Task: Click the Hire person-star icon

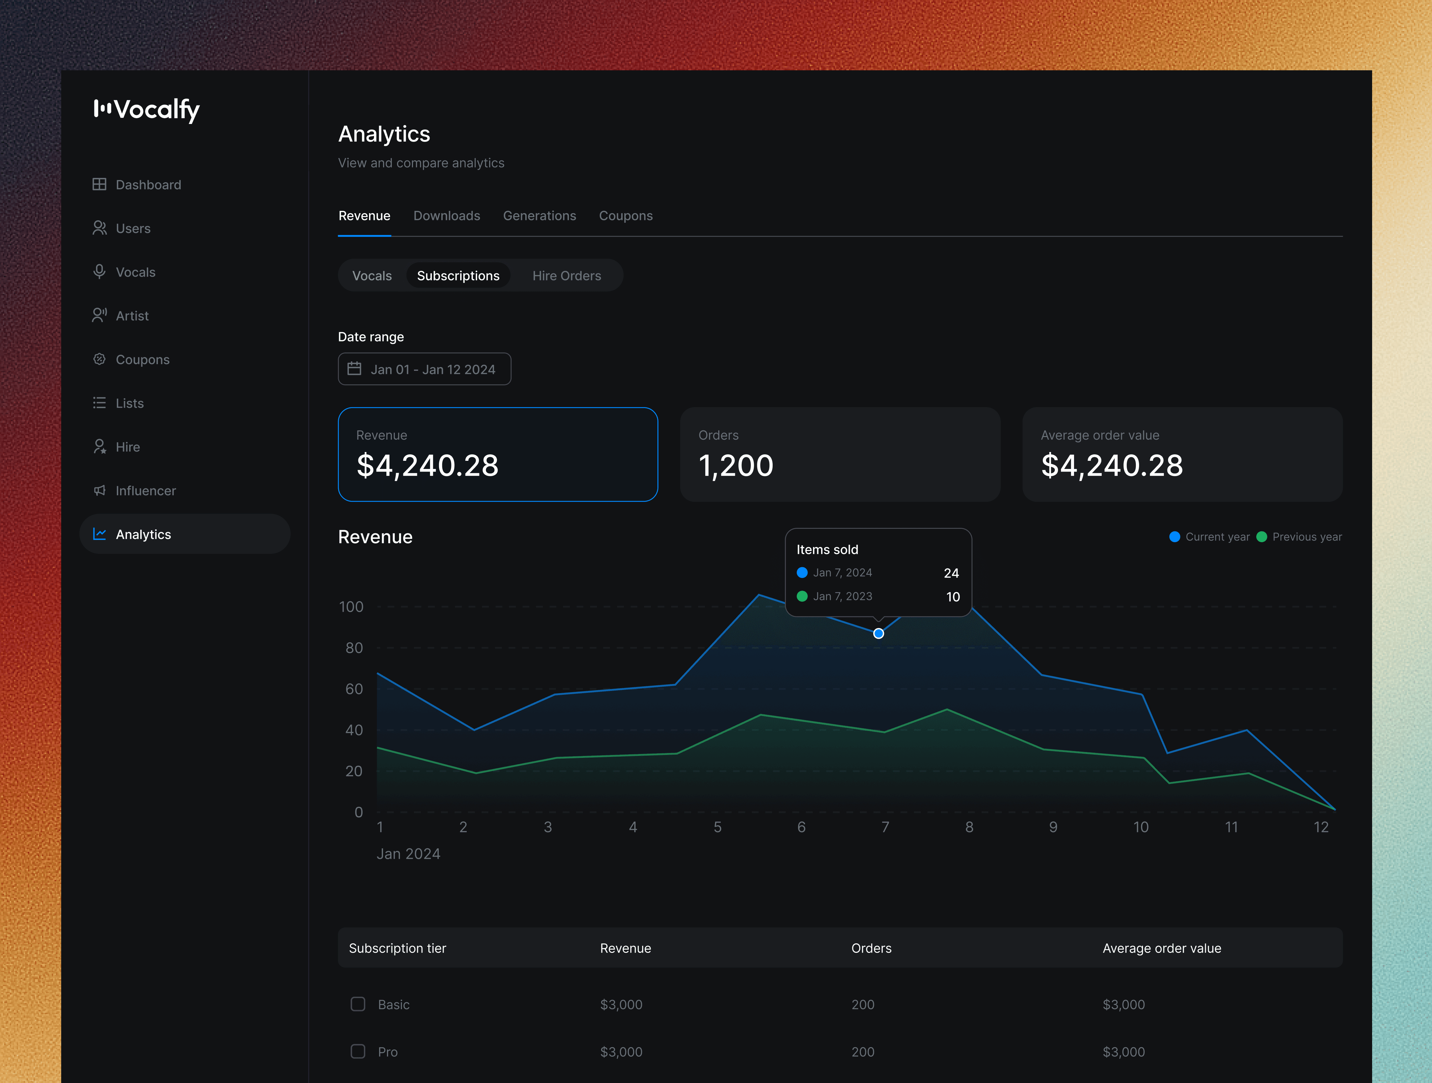Action: 99,447
